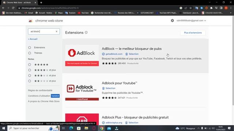This screenshot has width=234, height=131.
Task: Open Web Store settings gear
Action: [172, 20]
